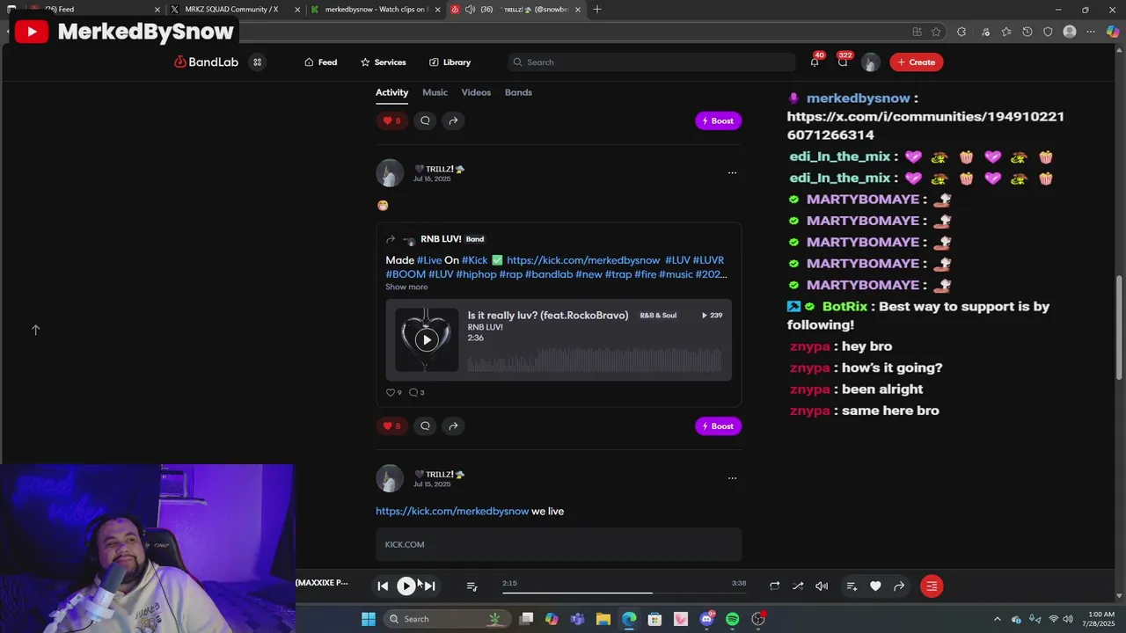
Task: Seek the player progress bar
Action: [624, 593]
